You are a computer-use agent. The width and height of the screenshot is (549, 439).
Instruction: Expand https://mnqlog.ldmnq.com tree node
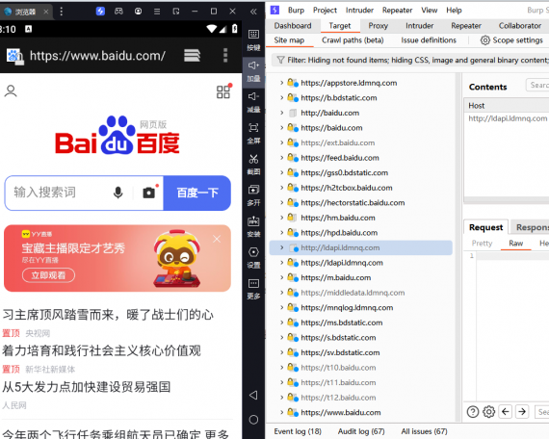click(282, 307)
